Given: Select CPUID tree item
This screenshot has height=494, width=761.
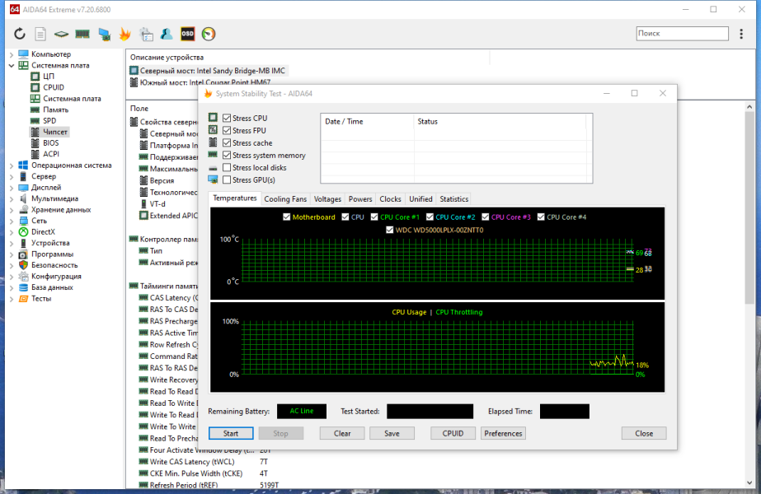Looking at the screenshot, I should click(54, 87).
